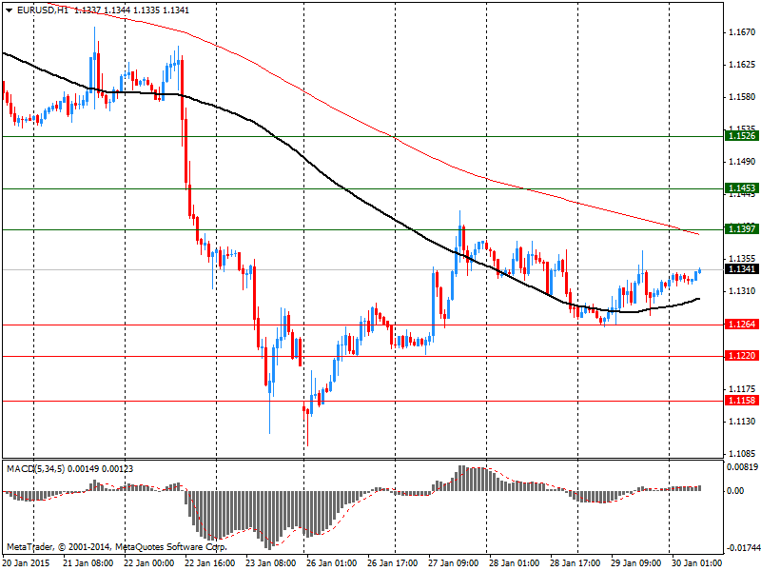Click the green 1.1397 resistance level label
This screenshot has height=571, width=761.
point(742,228)
